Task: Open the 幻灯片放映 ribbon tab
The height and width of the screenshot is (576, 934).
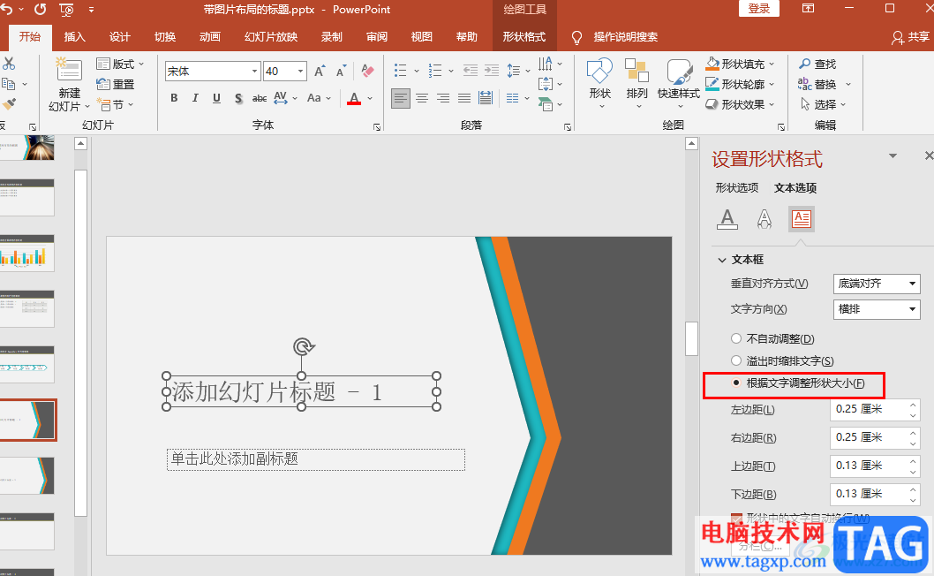Action: [271, 37]
